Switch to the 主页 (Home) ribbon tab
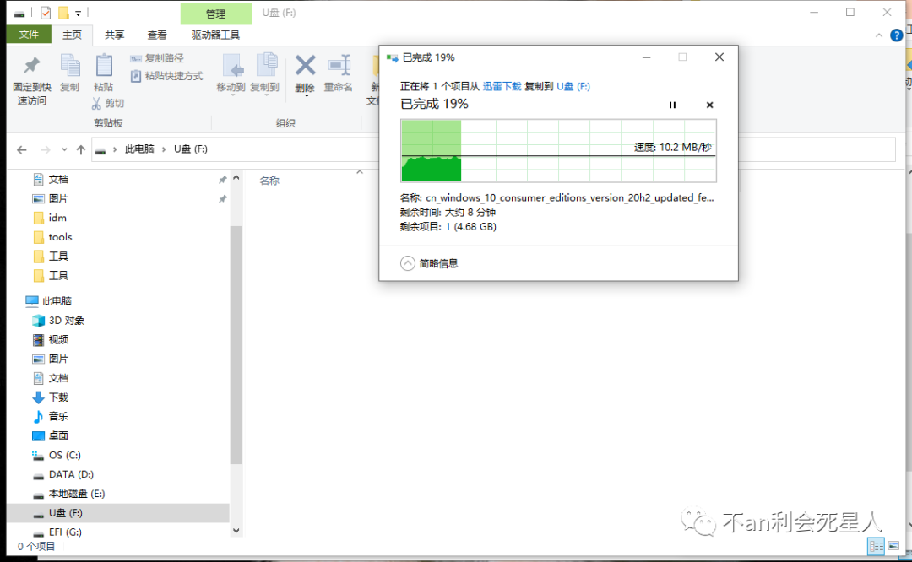This screenshot has height=562, width=912. coord(72,35)
